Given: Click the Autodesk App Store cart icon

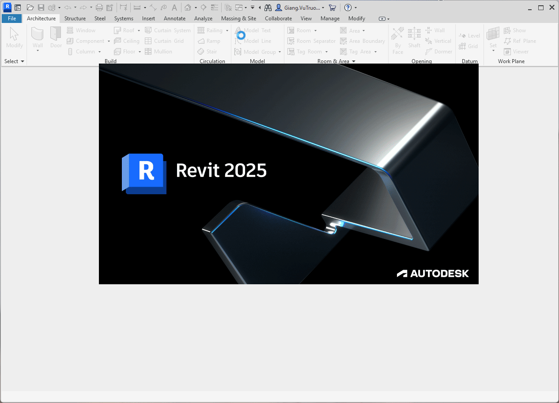Looking at the screenshot, I should pyautogui.click(x=332, y=8).
